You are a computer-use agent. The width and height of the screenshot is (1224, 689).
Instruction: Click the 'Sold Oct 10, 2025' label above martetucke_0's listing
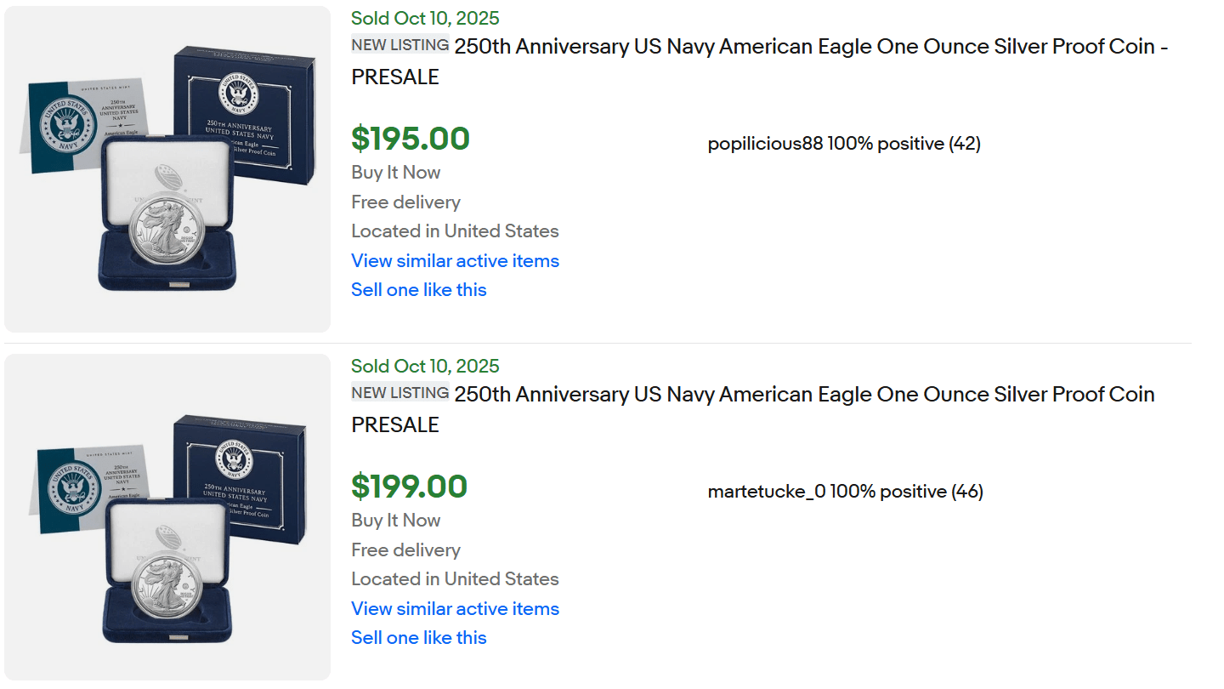425,367
